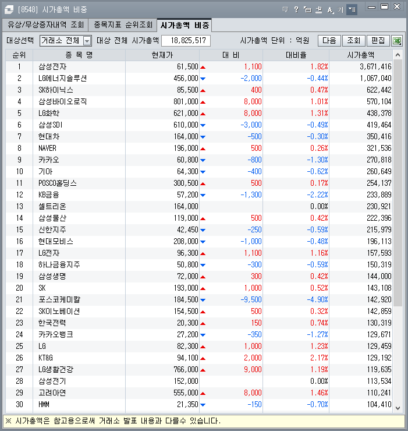Select the LG생활건강 row
This screenshot has width=408, height=431.
click(x=199, y=369)
